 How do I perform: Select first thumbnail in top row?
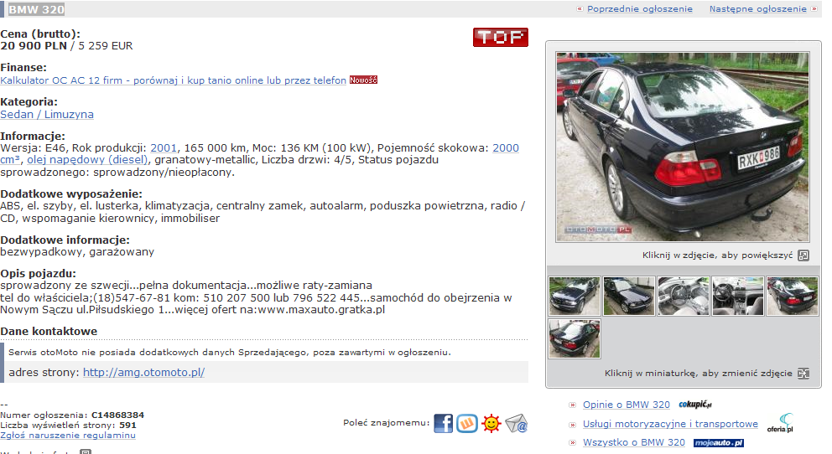click(x=575, y=297)
